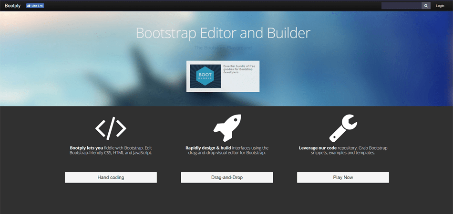Click the Drag-and-Drop button
Viewport: 453px width, 214px height.
pyautogui.click(x=227, y=177)
